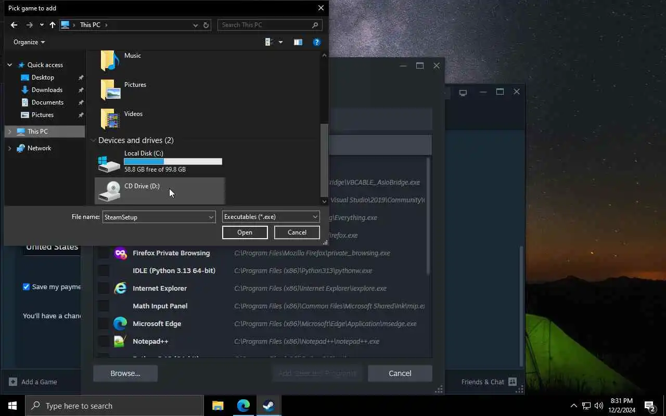Select Network in navigation pane
The height and width of the screenshot is (416, 666).
(x=39, y=148)
